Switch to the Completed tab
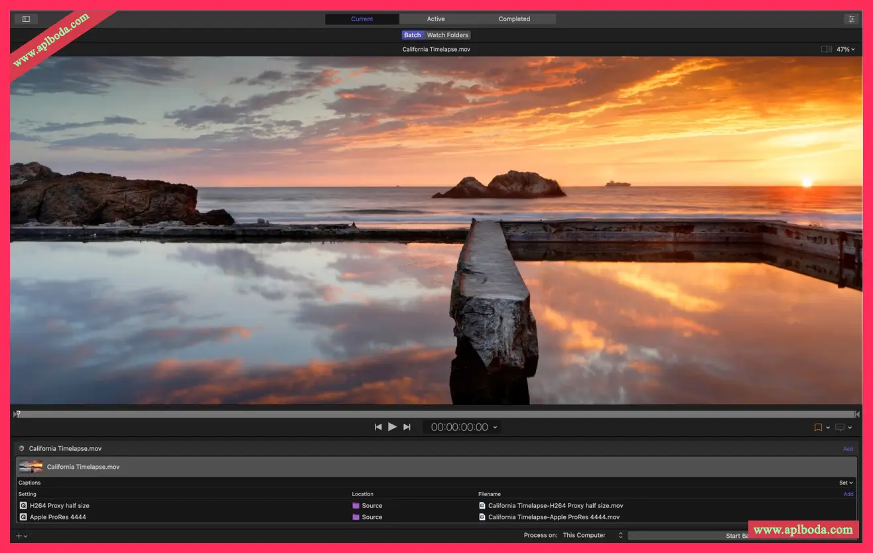This screenshot has width=873, height=553. [x=514, y=19]
